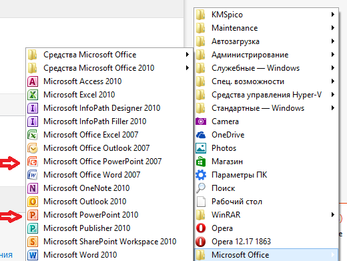The height and width of the screenshot is (261, 347).
Task: Select Microsoft Office Outlook 2007 label
Action: (97, 148)
